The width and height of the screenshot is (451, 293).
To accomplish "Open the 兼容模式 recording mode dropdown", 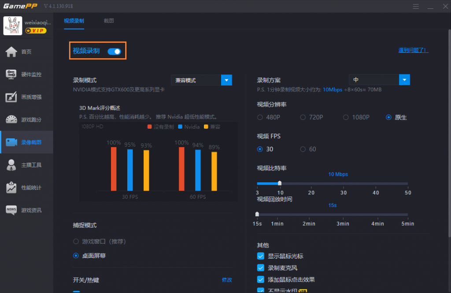I will point(201,80).
